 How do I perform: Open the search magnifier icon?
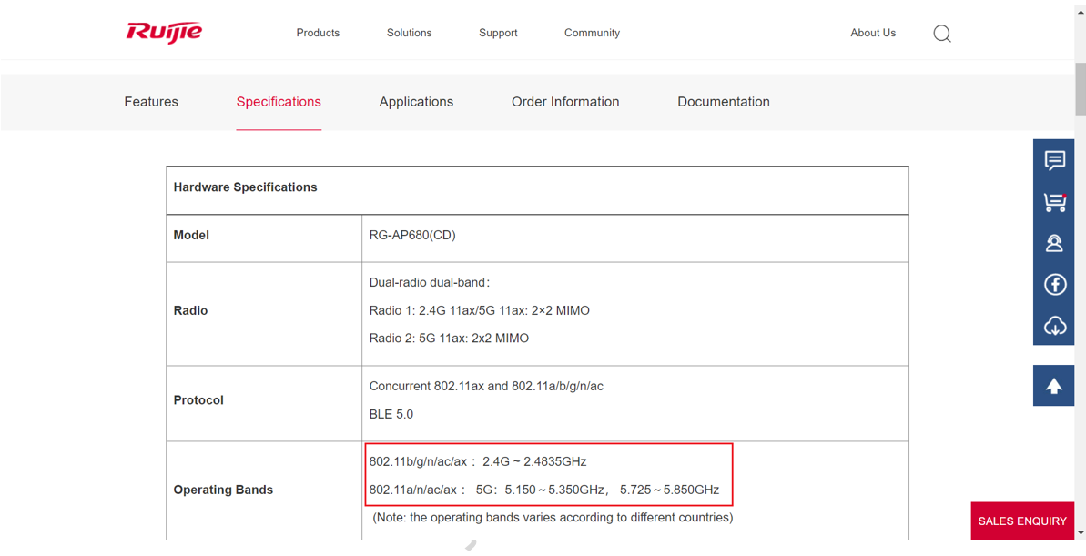(x=942, y=34)
